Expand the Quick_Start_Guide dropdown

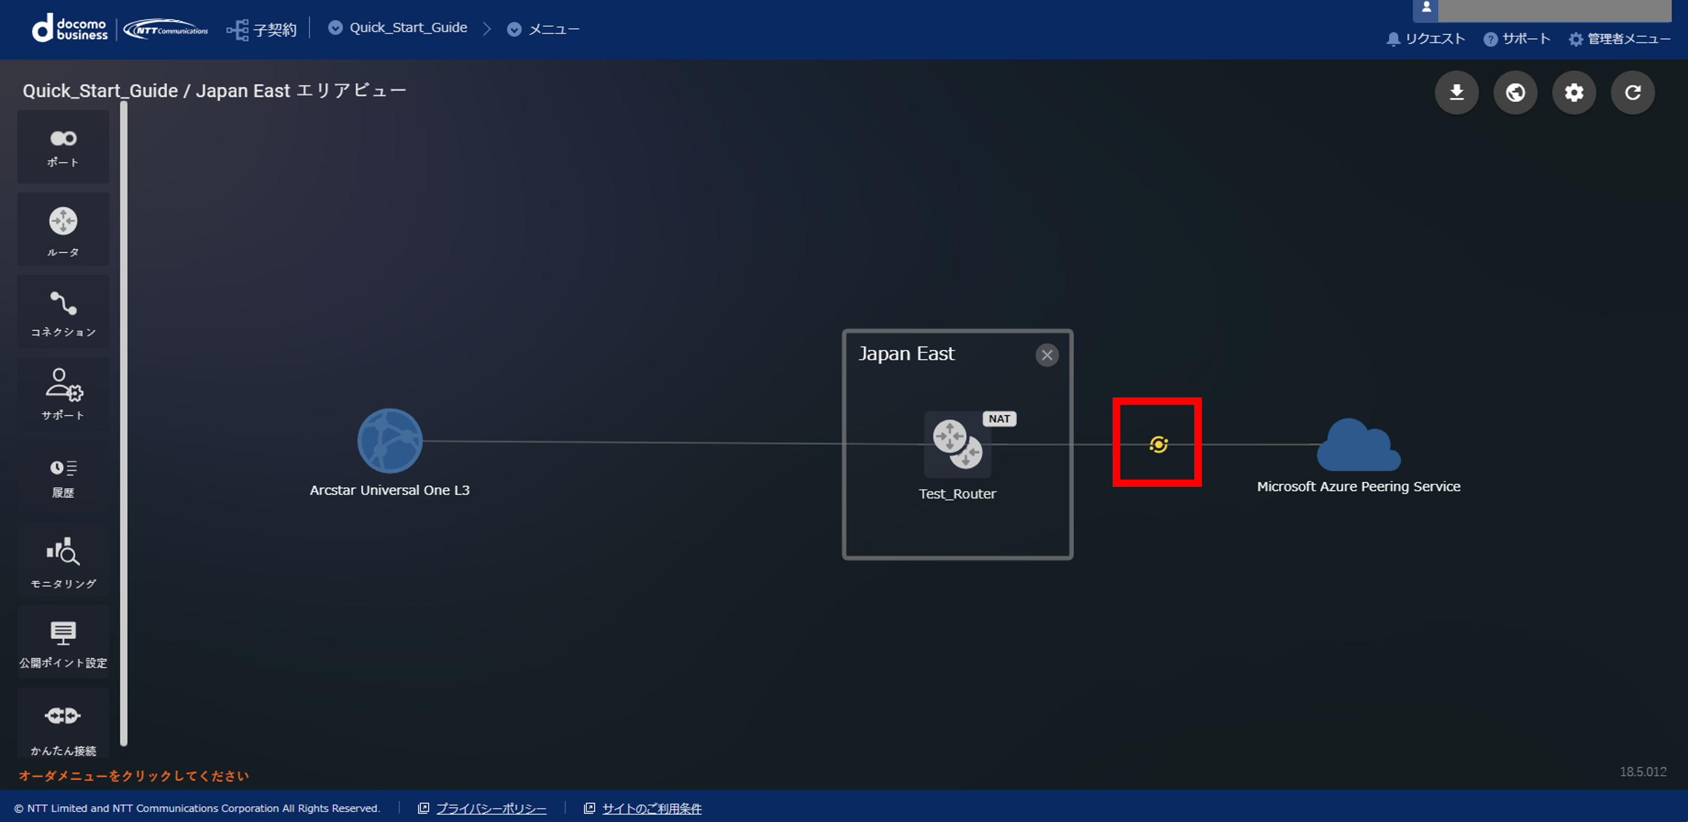point(398,28)
